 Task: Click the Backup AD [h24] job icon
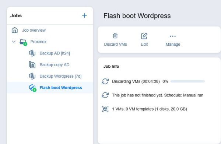coord(32,53)
